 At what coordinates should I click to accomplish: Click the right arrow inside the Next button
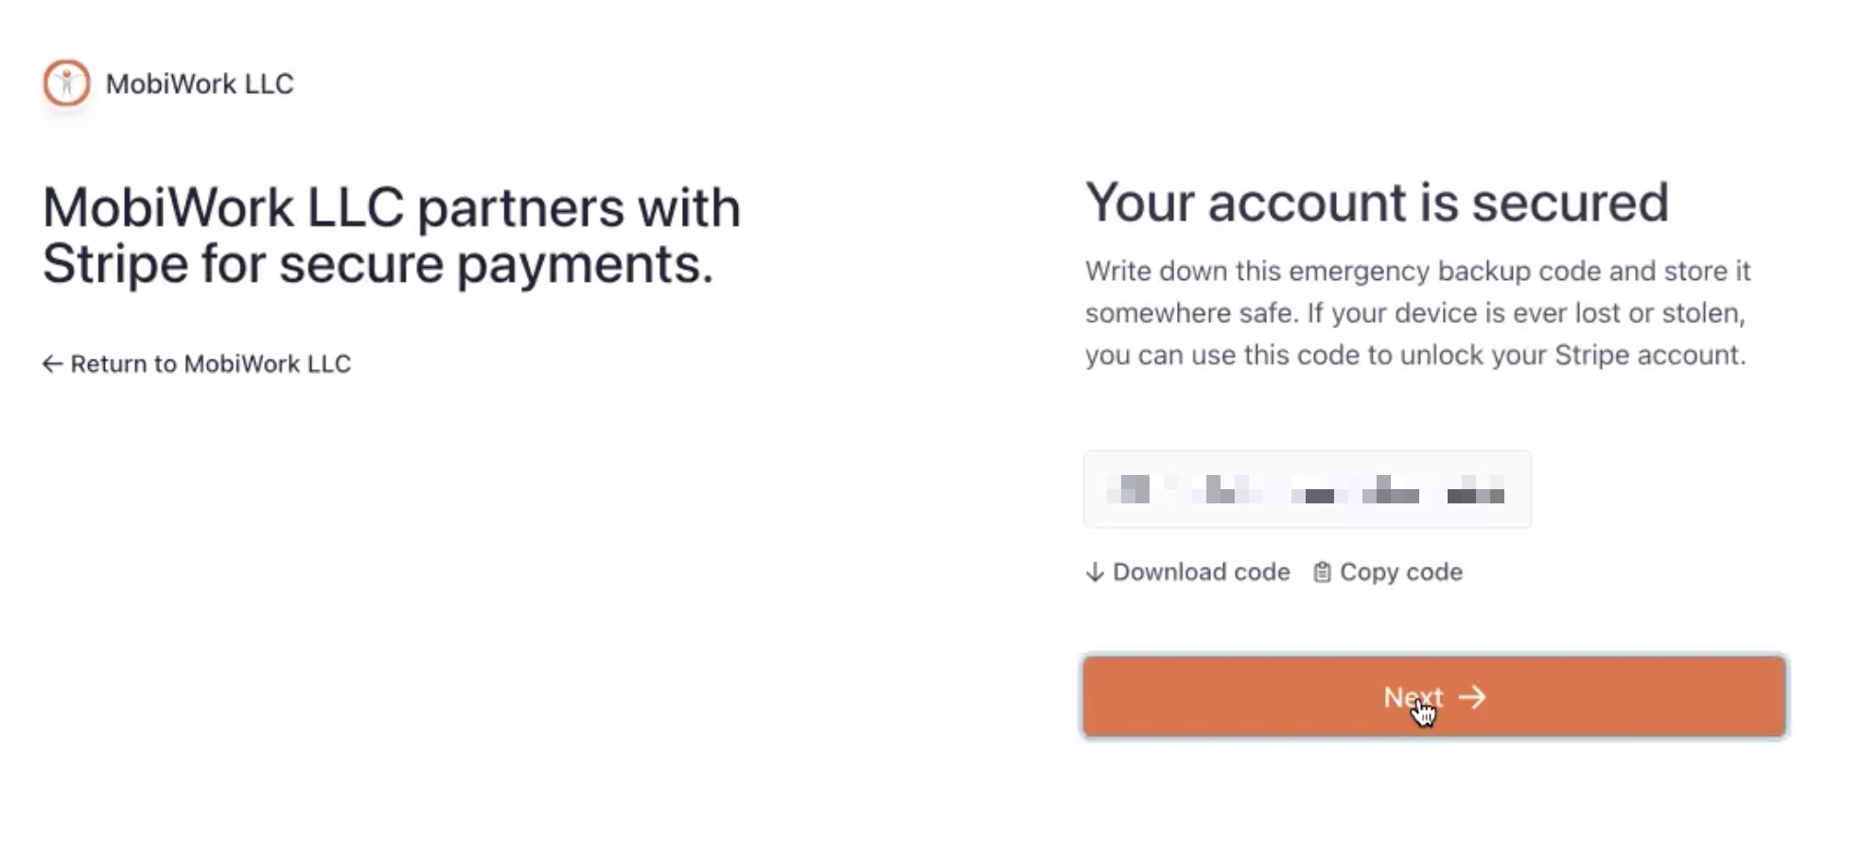pyautogui.click(x=1472, y=697)
